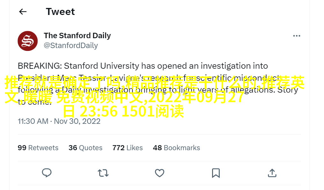Image resolution: width=324 pixels, height=190 pixels.
Task: Click the reply speech bubble icon
Action: click(47, 173)
